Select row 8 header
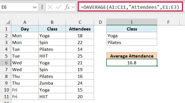The height and width of the screenshot is (103, 185). point(6,76)
